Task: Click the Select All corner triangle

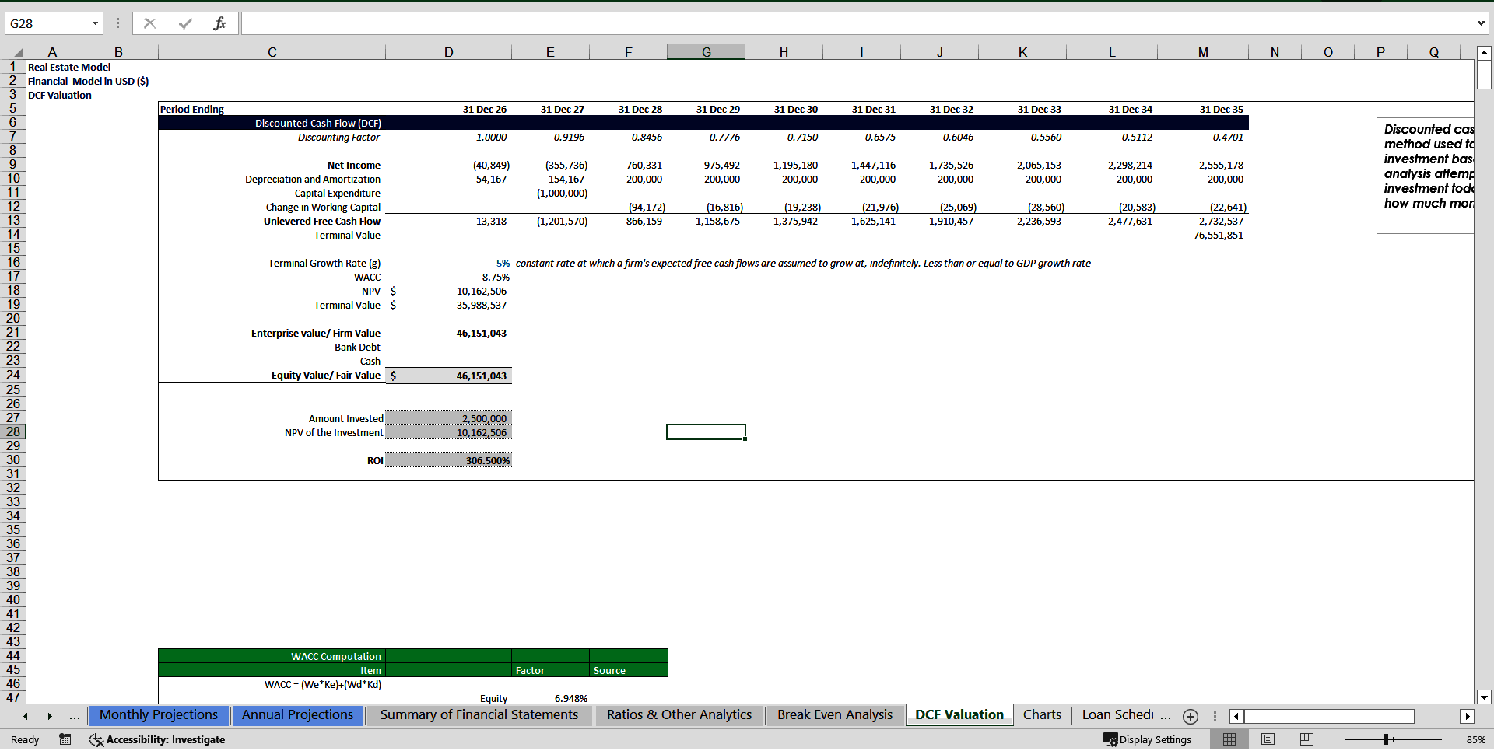Action: tap(18, 52)
